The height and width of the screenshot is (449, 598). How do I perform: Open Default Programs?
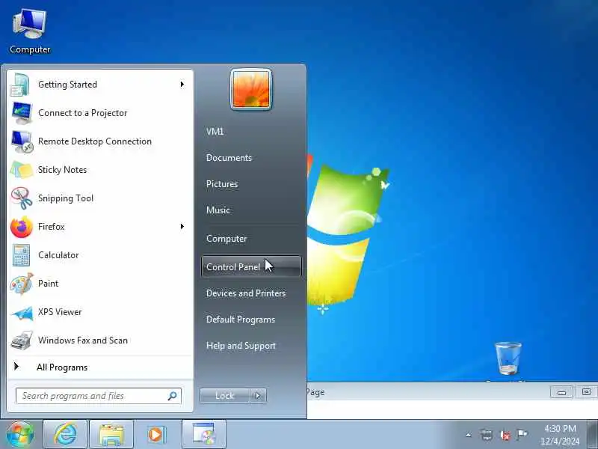240,320
